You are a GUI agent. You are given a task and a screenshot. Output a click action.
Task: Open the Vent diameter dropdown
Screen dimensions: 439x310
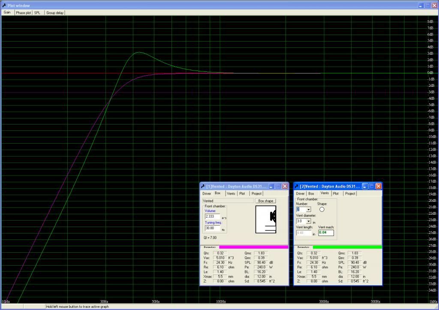click(309, 221)
